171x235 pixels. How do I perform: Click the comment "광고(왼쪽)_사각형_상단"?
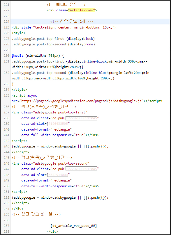42,158
